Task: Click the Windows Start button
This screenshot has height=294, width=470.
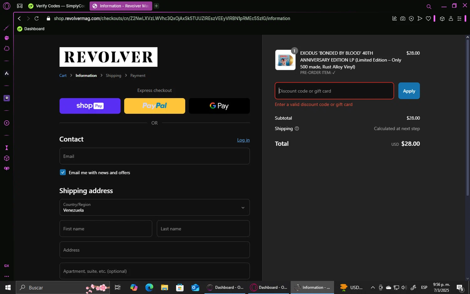Action: click(8, 287)
